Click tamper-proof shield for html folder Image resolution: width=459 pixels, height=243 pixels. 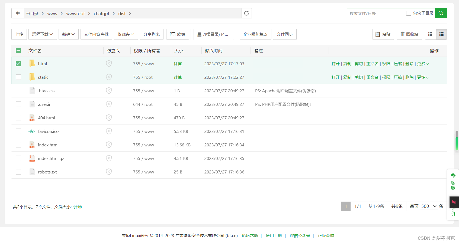109,64
